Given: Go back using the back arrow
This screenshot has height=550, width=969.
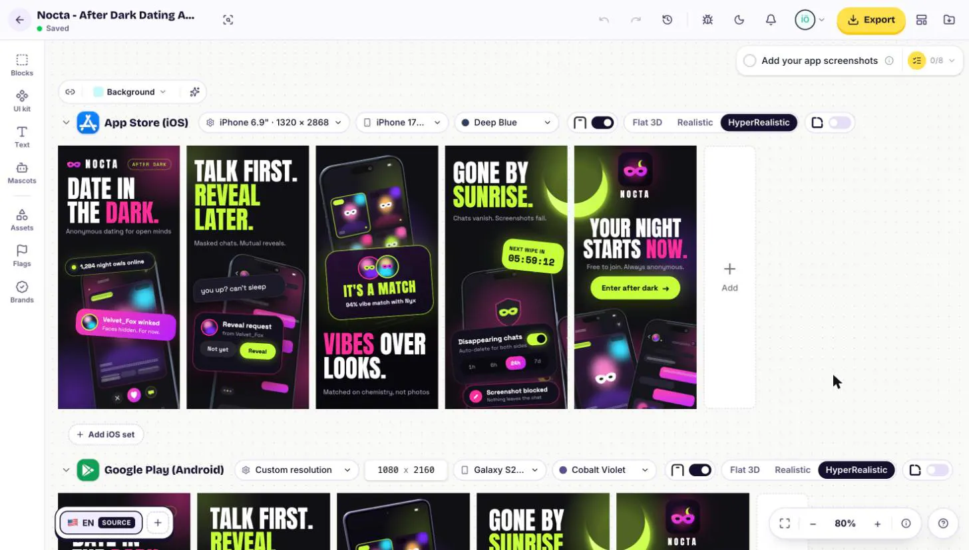Looking at the screenshot, I should click(x=19, y=20).
